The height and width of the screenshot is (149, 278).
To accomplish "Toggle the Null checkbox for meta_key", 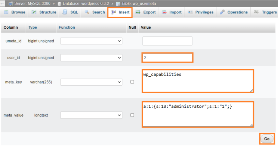I will pos(132,82).
